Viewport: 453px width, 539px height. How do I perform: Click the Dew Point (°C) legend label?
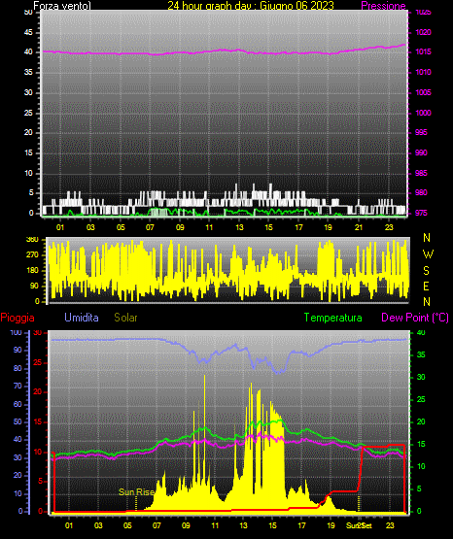point(415,318)
